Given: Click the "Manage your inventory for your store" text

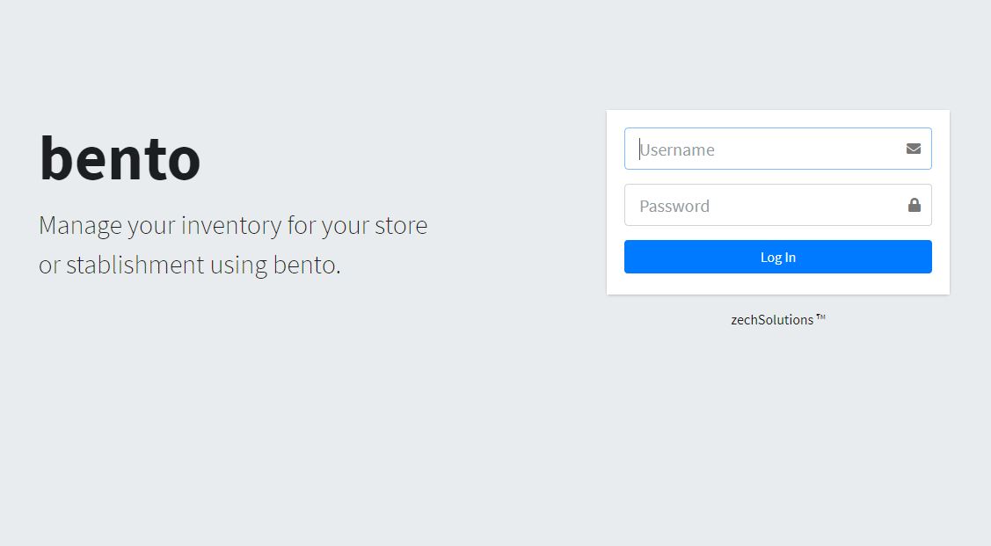Looking at the screenshot, I should point(233,226).
